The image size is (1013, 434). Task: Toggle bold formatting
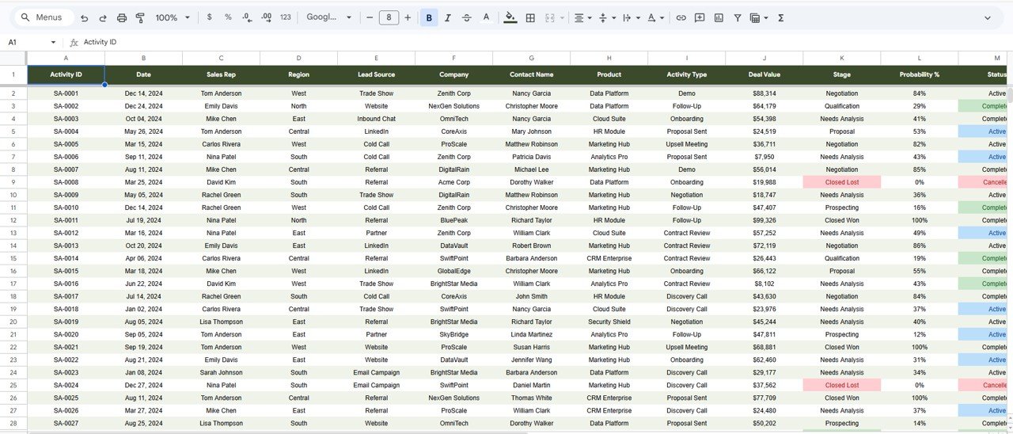pos(429,17)
